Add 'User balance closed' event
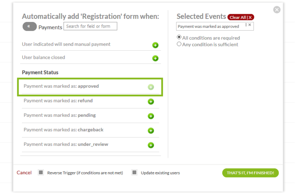The image size is (295, 193). pyautogui.click(x=155, y=58)
